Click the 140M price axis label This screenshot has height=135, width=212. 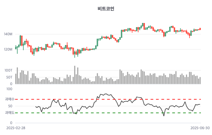[8, 34]
